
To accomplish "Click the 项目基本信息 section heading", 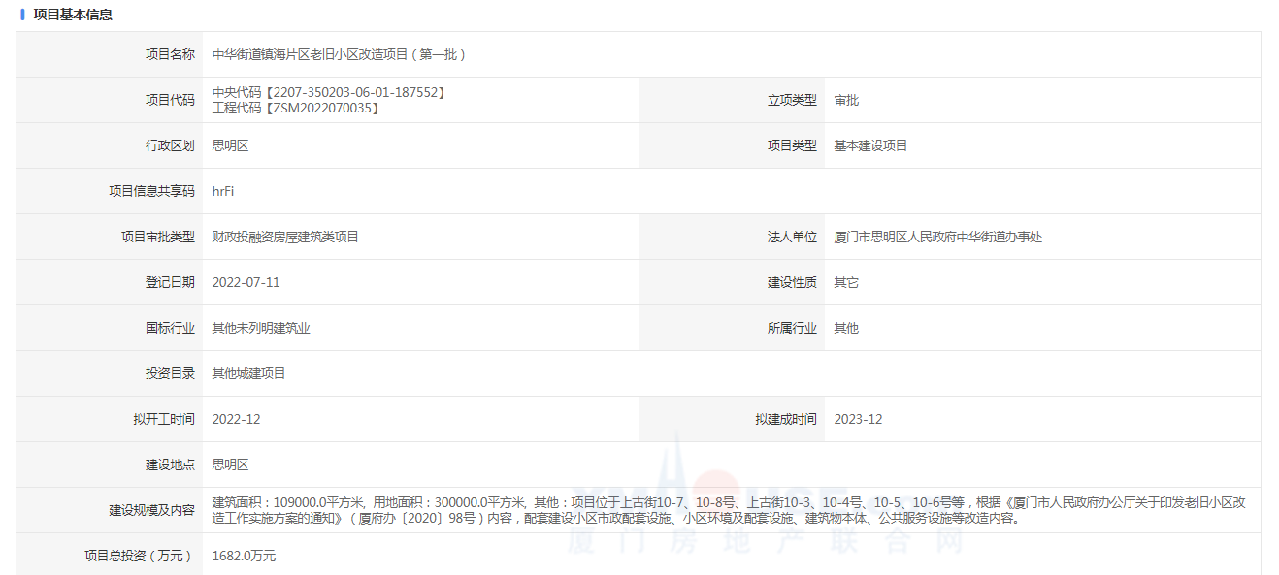I will [x=73, y=15].
